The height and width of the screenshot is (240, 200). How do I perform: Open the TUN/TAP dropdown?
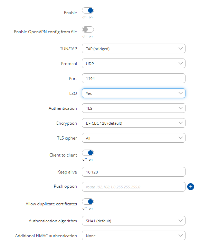pyautogui.click(x=134, y=48)
